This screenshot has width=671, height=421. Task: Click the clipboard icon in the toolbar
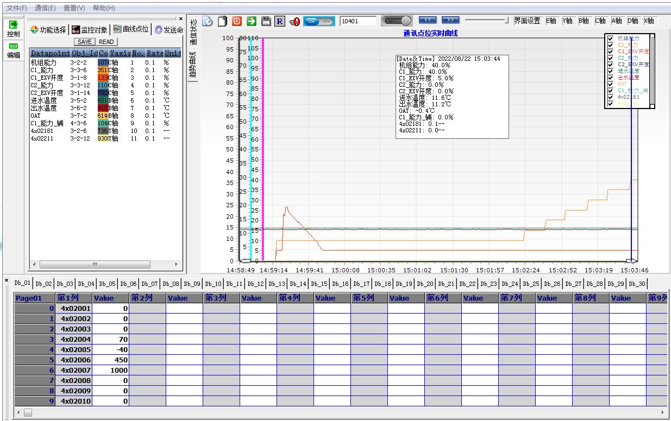(x=222, y=21)
